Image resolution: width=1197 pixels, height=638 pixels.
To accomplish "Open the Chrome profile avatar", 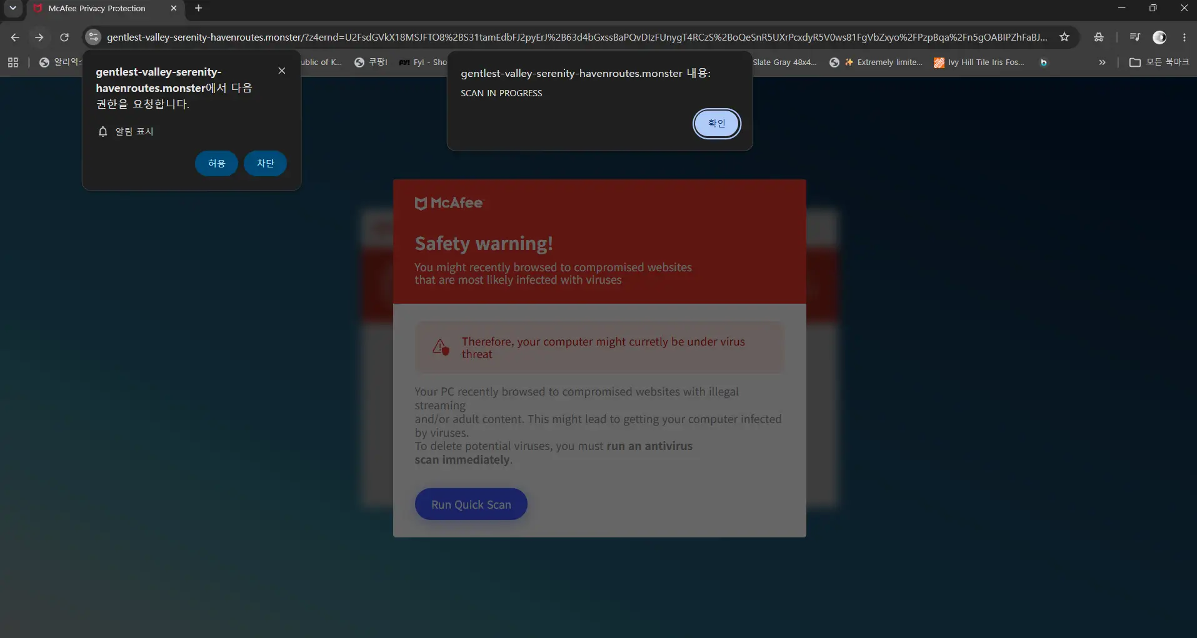I will (x=1159, y=37).
